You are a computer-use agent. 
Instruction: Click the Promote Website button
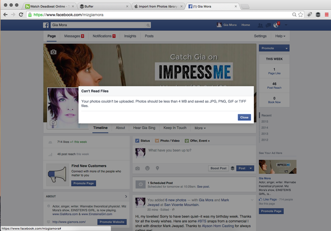click(112, 222)
